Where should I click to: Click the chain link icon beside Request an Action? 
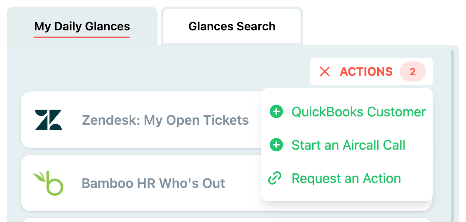coord(275,178)
